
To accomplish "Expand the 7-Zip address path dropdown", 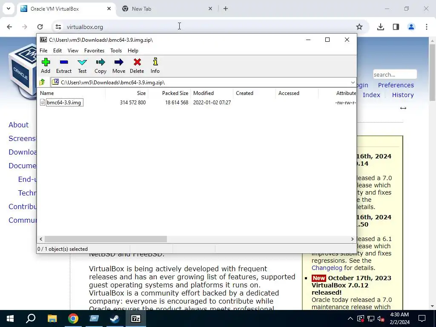I will 353,82.
